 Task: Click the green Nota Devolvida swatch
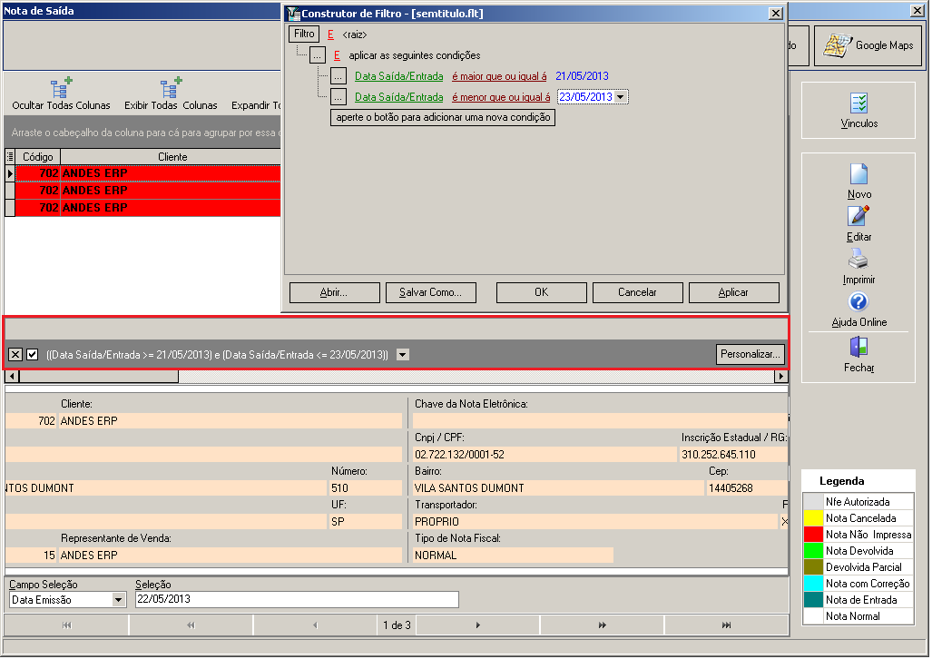coord(813,551)
